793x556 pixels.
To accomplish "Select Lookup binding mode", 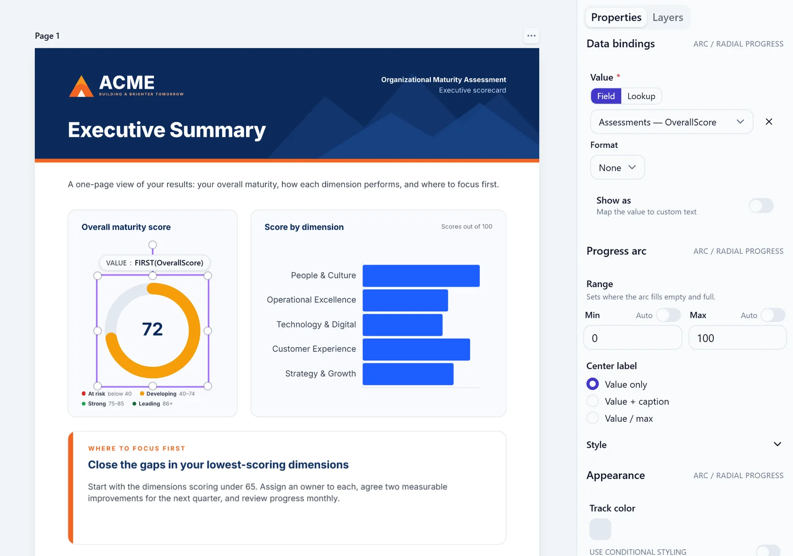I will coord(641,96).
